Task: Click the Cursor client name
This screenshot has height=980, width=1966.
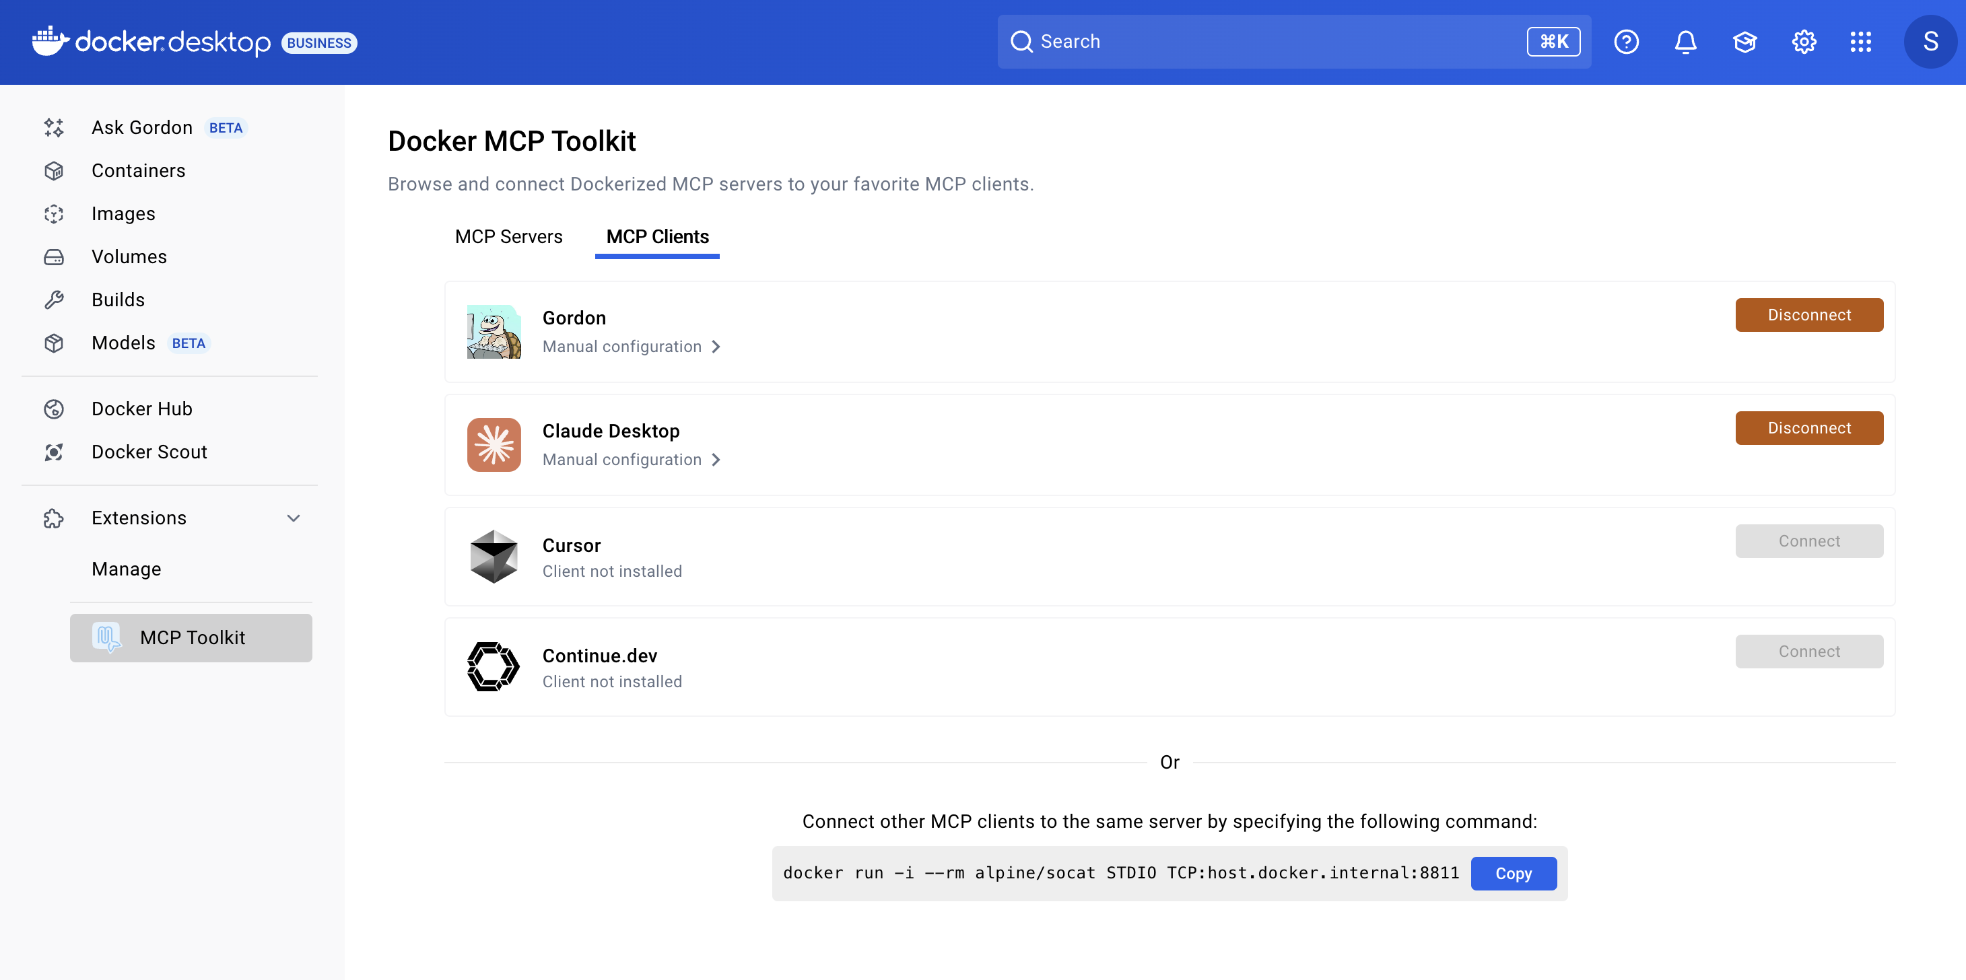Action: coord(572,545)
